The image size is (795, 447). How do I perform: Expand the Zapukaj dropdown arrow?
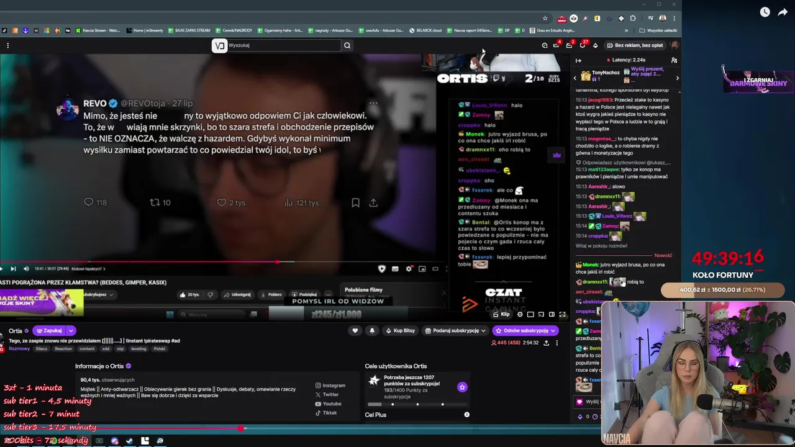[x=71, y=330]
